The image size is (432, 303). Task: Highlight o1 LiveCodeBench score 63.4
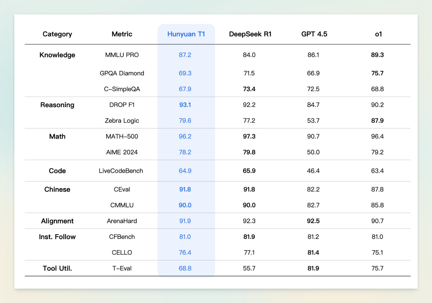(x=377, y=171)
